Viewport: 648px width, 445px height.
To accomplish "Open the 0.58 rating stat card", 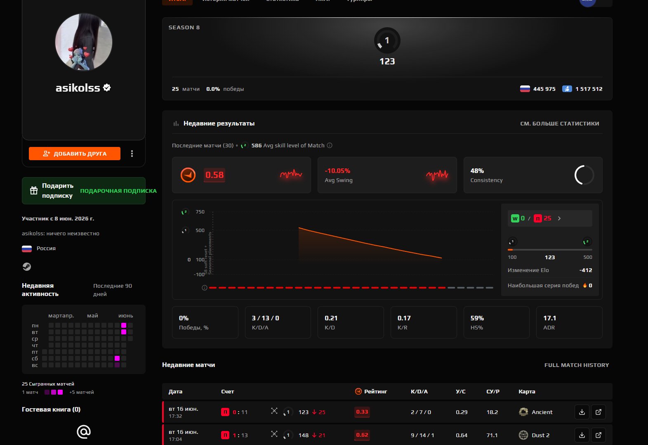I will 241,175.
